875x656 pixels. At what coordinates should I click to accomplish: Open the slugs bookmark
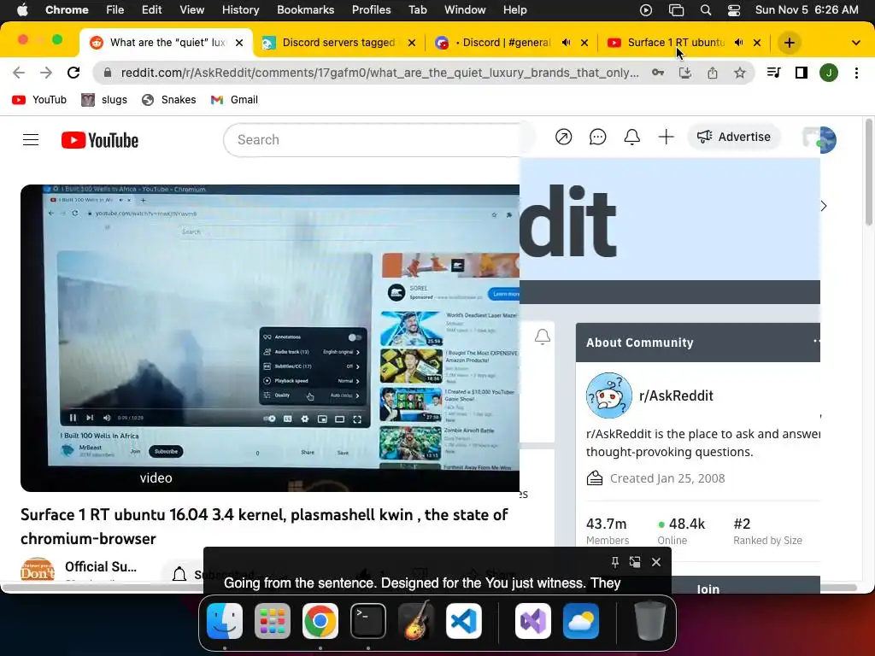coord(104,99)
